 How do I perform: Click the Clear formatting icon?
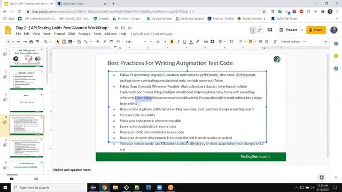275,42
